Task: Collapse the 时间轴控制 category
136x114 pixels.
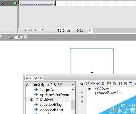Action: pyautogui.click(x=45, y=100)
